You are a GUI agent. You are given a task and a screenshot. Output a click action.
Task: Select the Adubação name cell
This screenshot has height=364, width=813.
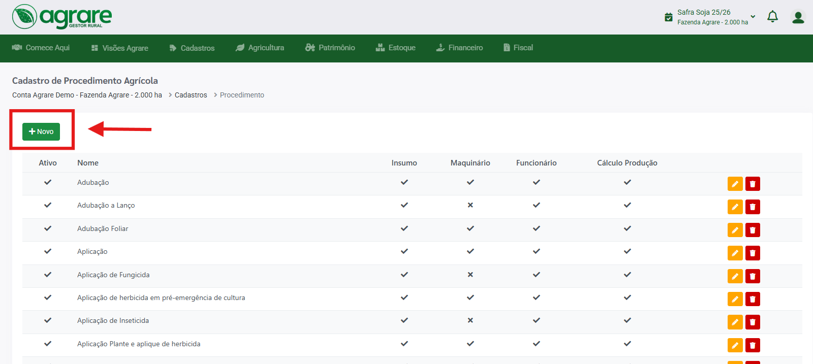(93, 183)
